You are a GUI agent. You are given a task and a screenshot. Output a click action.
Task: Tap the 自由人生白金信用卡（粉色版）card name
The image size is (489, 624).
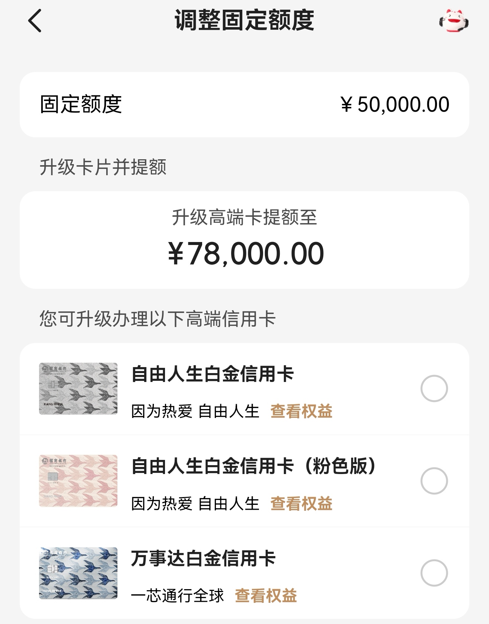(x=254, y=466)
